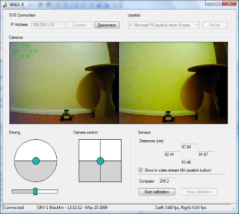Screen dimensions: 239x214
Task: Click the rear distance field 81.46
Action: (x=189, y=162)
